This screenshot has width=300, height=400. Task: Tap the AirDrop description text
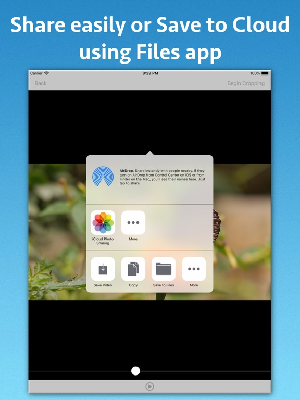click(x=162, y=177)
